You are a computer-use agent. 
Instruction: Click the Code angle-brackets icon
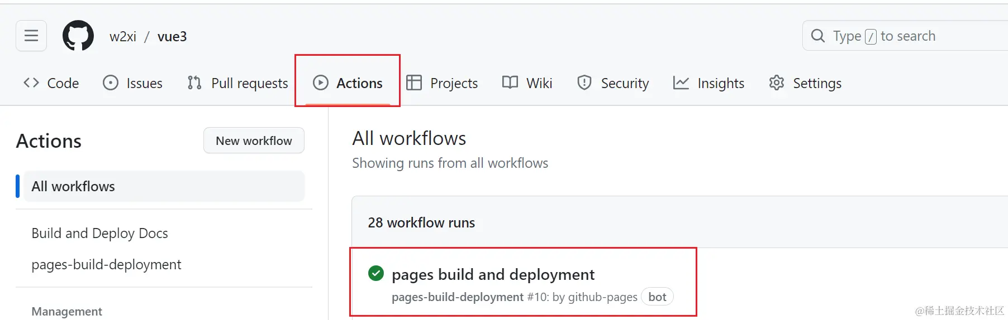[x=31, y=83]
